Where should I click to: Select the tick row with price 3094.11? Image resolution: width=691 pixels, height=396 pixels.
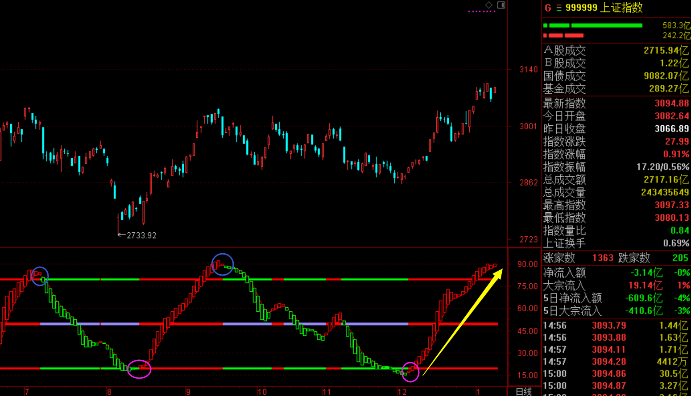pyautogui.click(x=617, y=350)
